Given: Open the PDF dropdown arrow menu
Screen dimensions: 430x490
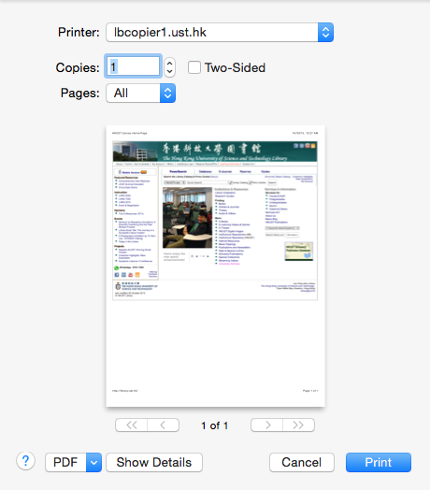Looking at the screenshot, I should coord(93,463).
